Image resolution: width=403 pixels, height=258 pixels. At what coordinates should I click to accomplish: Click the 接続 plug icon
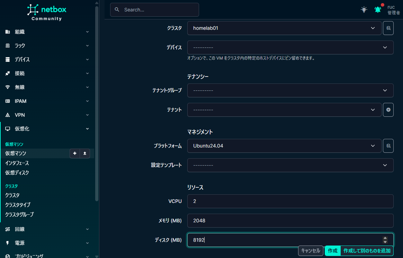pyautogui.click(x=8, y=73)
